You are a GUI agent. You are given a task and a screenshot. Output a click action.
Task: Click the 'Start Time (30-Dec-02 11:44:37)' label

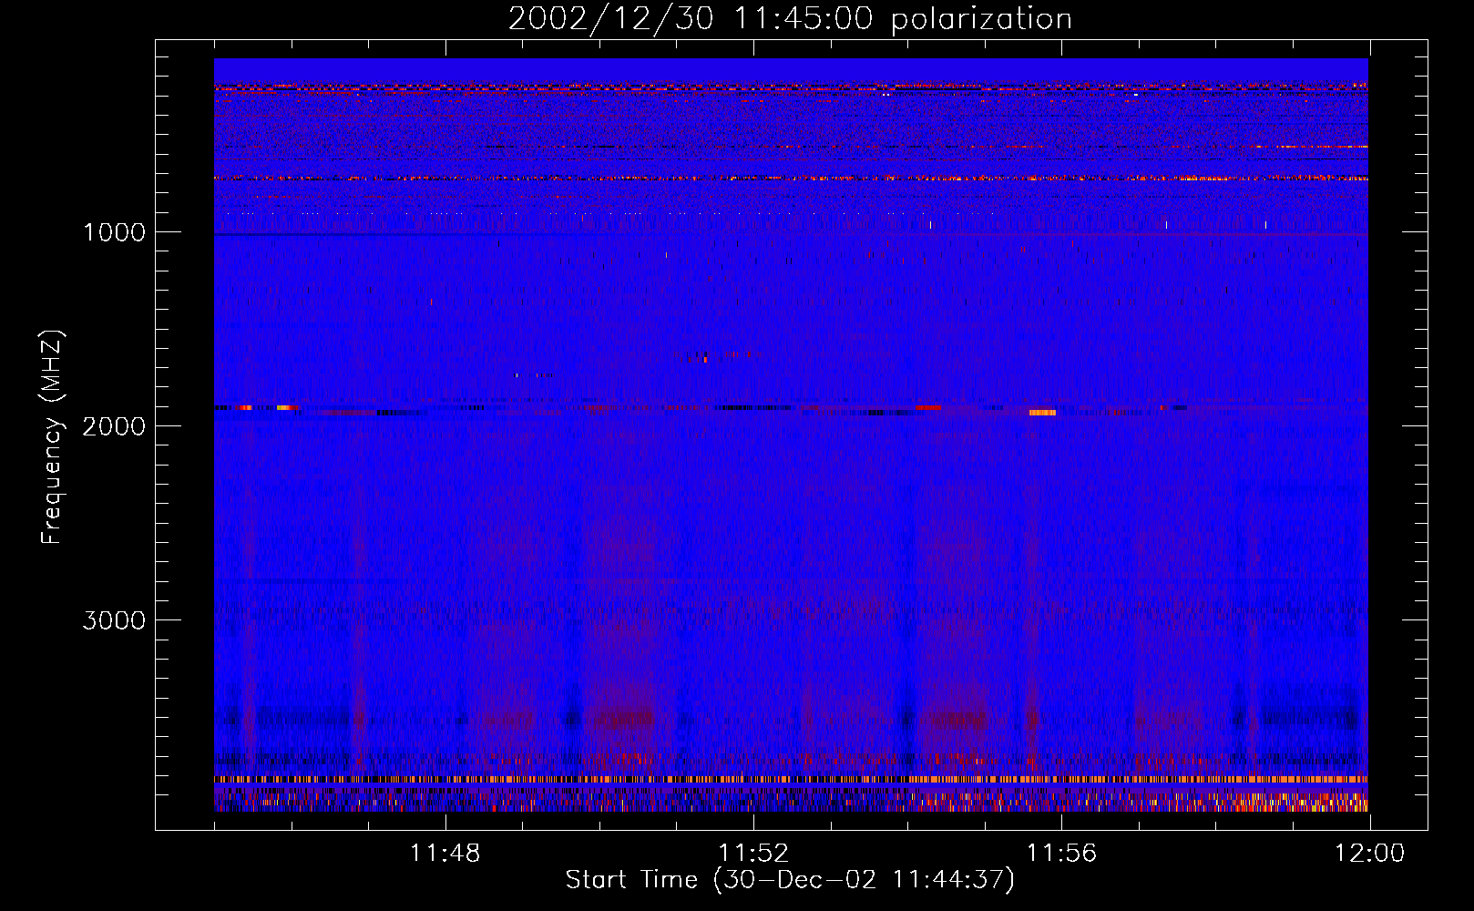pos(790,880)
